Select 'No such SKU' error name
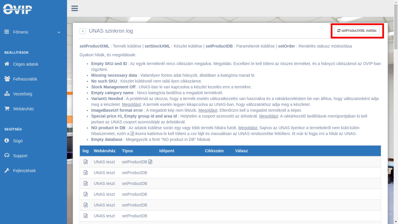 click(x=104, y=81)
